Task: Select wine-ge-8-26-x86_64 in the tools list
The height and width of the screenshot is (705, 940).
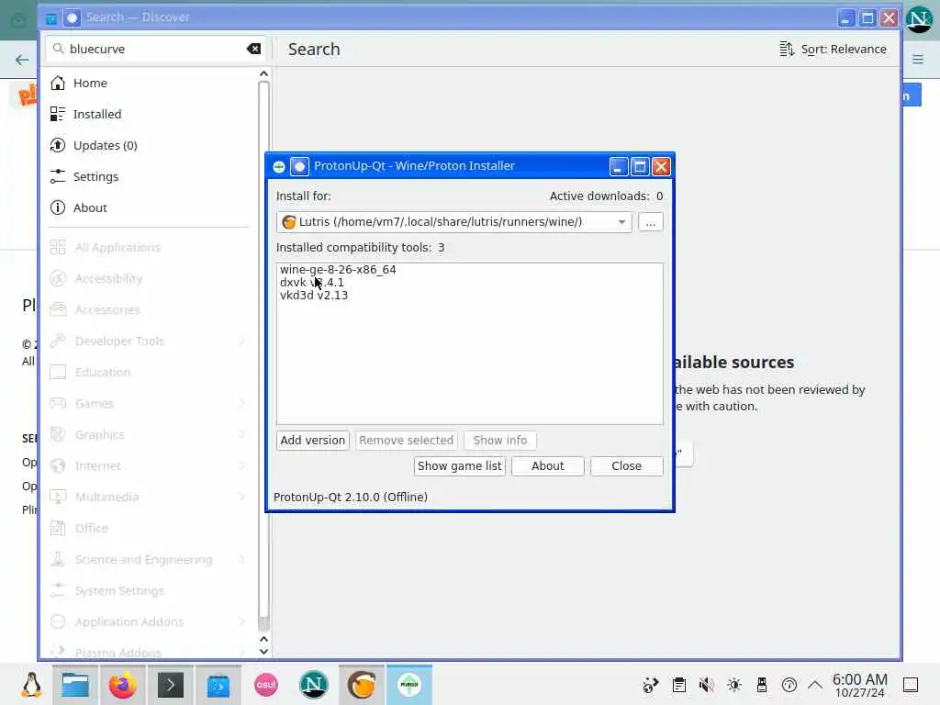Action: (x=338, y=269)
